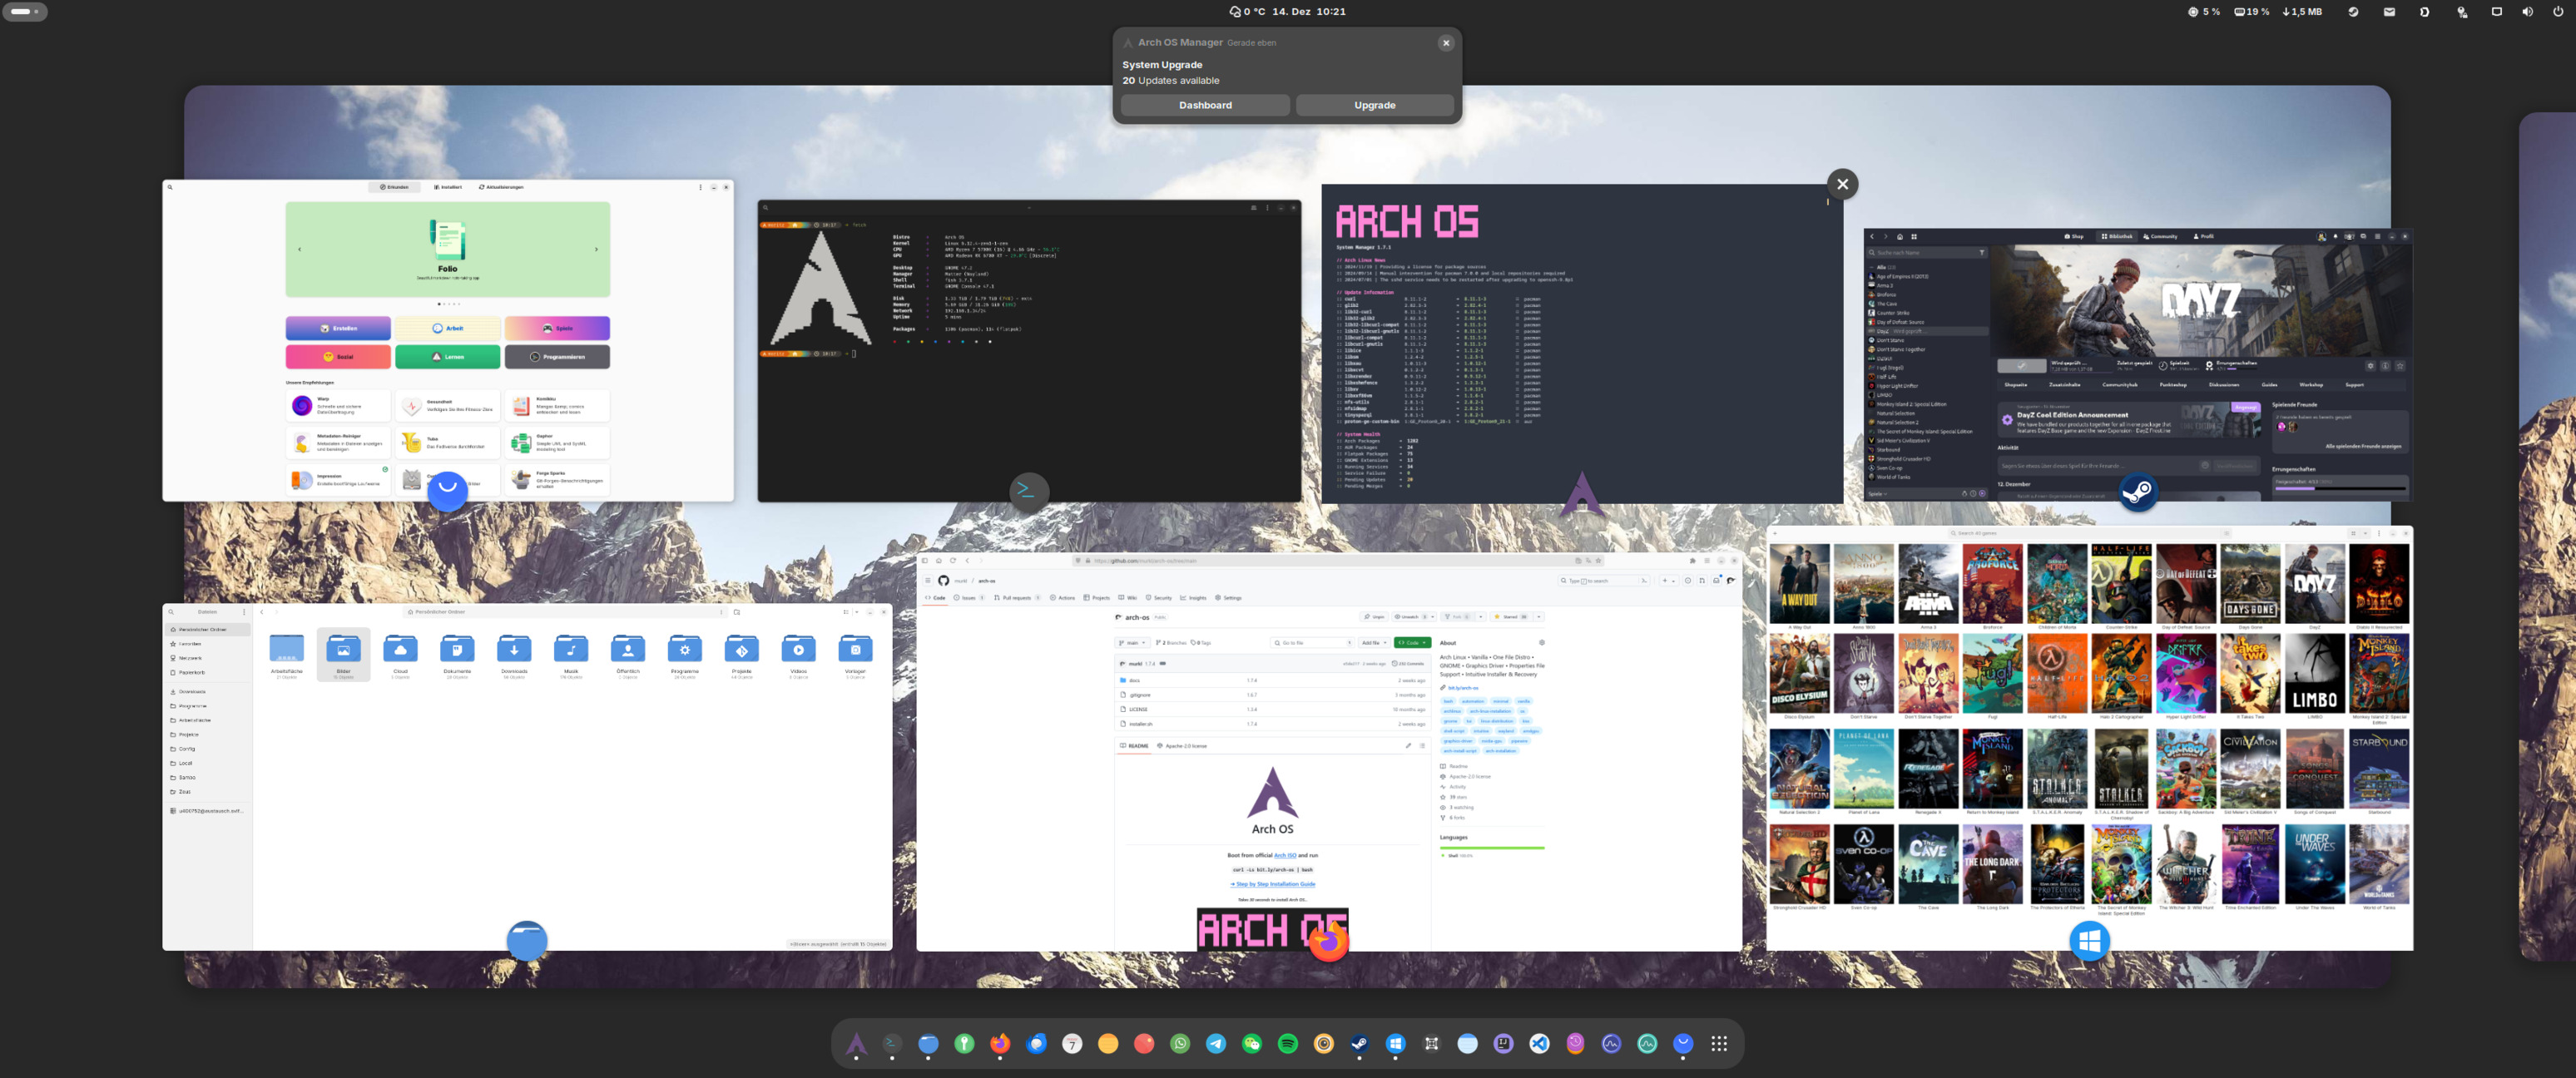Click the Steam home icon in toolbar
The image size is (2576, 1078).
pos(1900,237)
